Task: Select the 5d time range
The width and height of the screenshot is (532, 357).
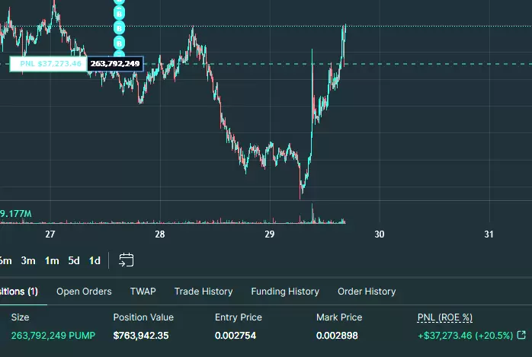Action: click(x=74, y=260)
